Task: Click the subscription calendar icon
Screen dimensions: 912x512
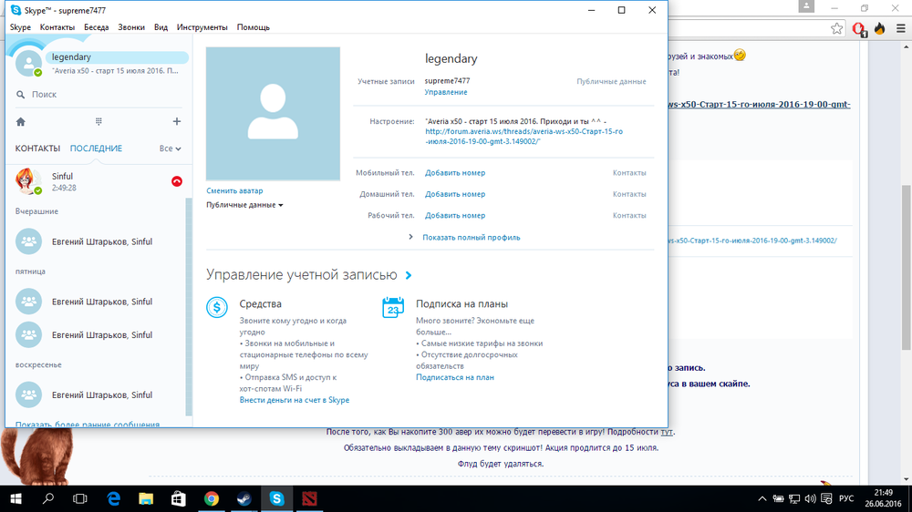Action: 393,307
